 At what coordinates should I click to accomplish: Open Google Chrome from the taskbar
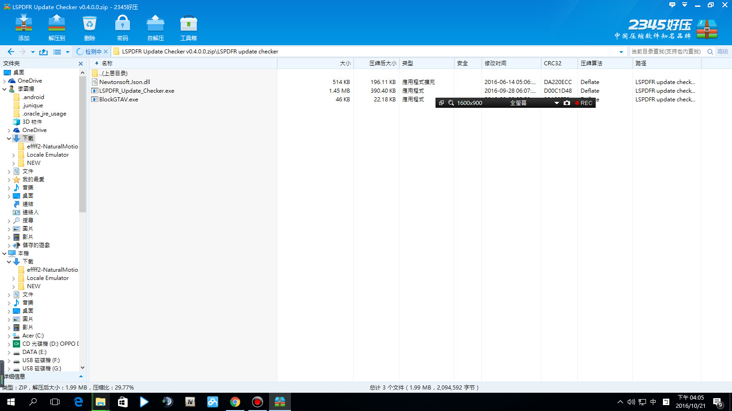[235, 402]
